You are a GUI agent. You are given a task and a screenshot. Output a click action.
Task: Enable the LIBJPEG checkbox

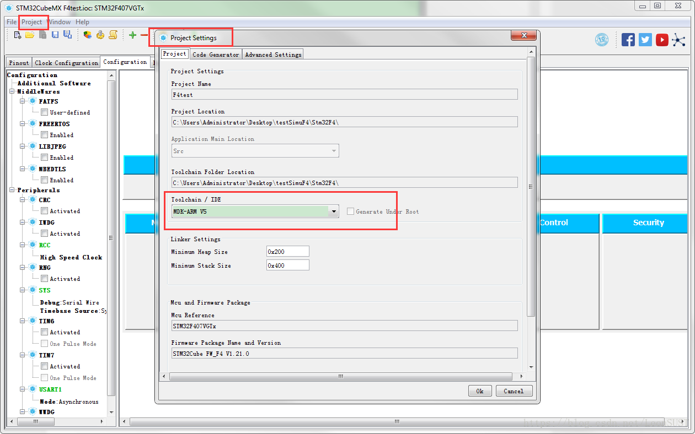[44, 158]
